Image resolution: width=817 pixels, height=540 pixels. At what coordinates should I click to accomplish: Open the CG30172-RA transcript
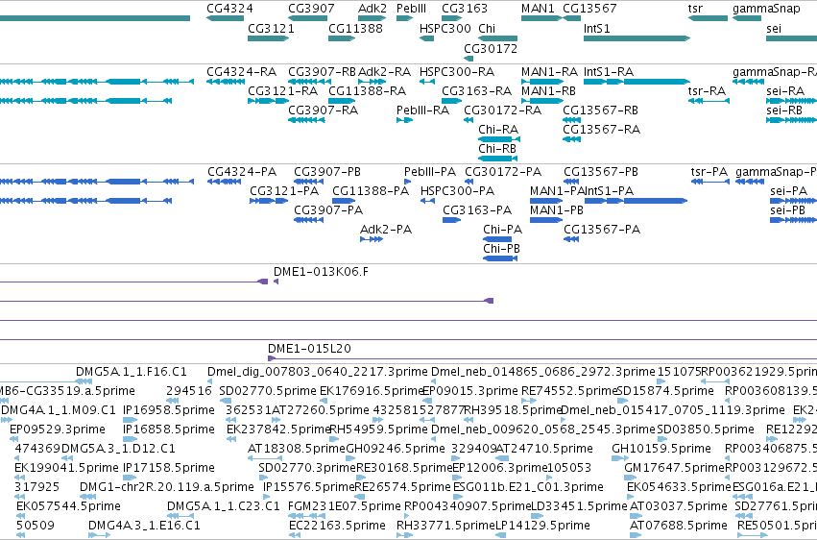[469, 120]
